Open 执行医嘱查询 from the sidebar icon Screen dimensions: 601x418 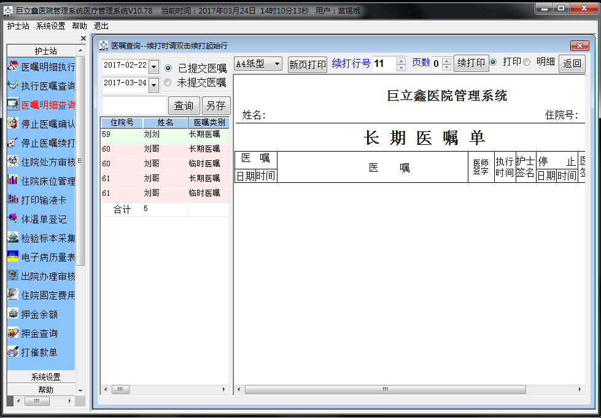pyautogui.click(x=13, y=85)
